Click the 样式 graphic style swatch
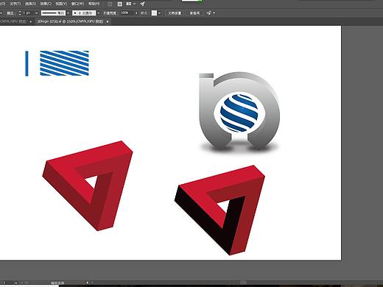 point(154,13)
